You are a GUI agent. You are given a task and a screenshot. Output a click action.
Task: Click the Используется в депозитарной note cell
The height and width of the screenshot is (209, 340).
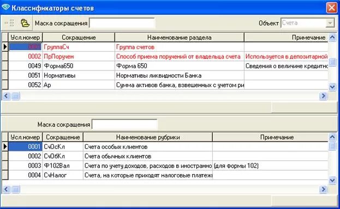286,56
